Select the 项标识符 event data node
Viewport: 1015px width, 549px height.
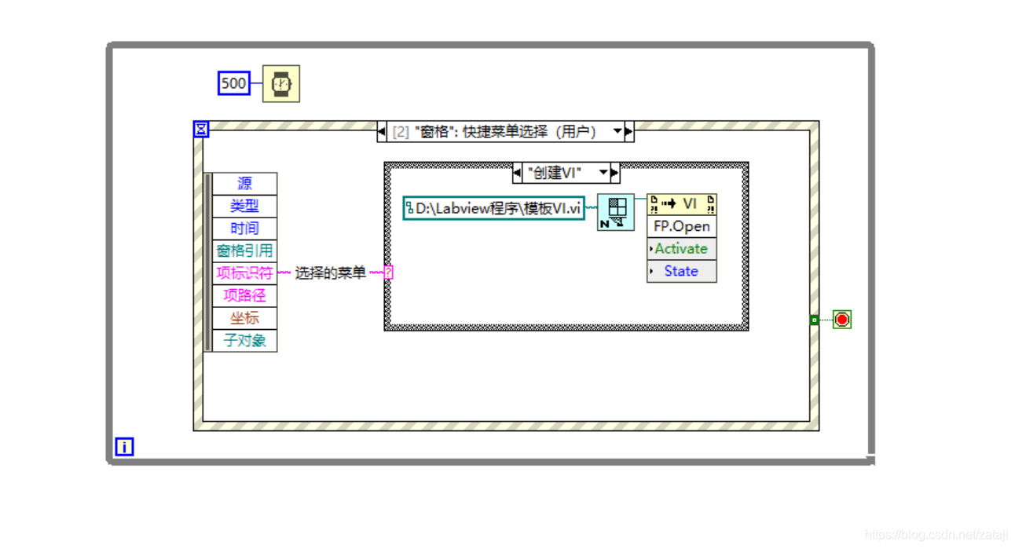point(244,273)
